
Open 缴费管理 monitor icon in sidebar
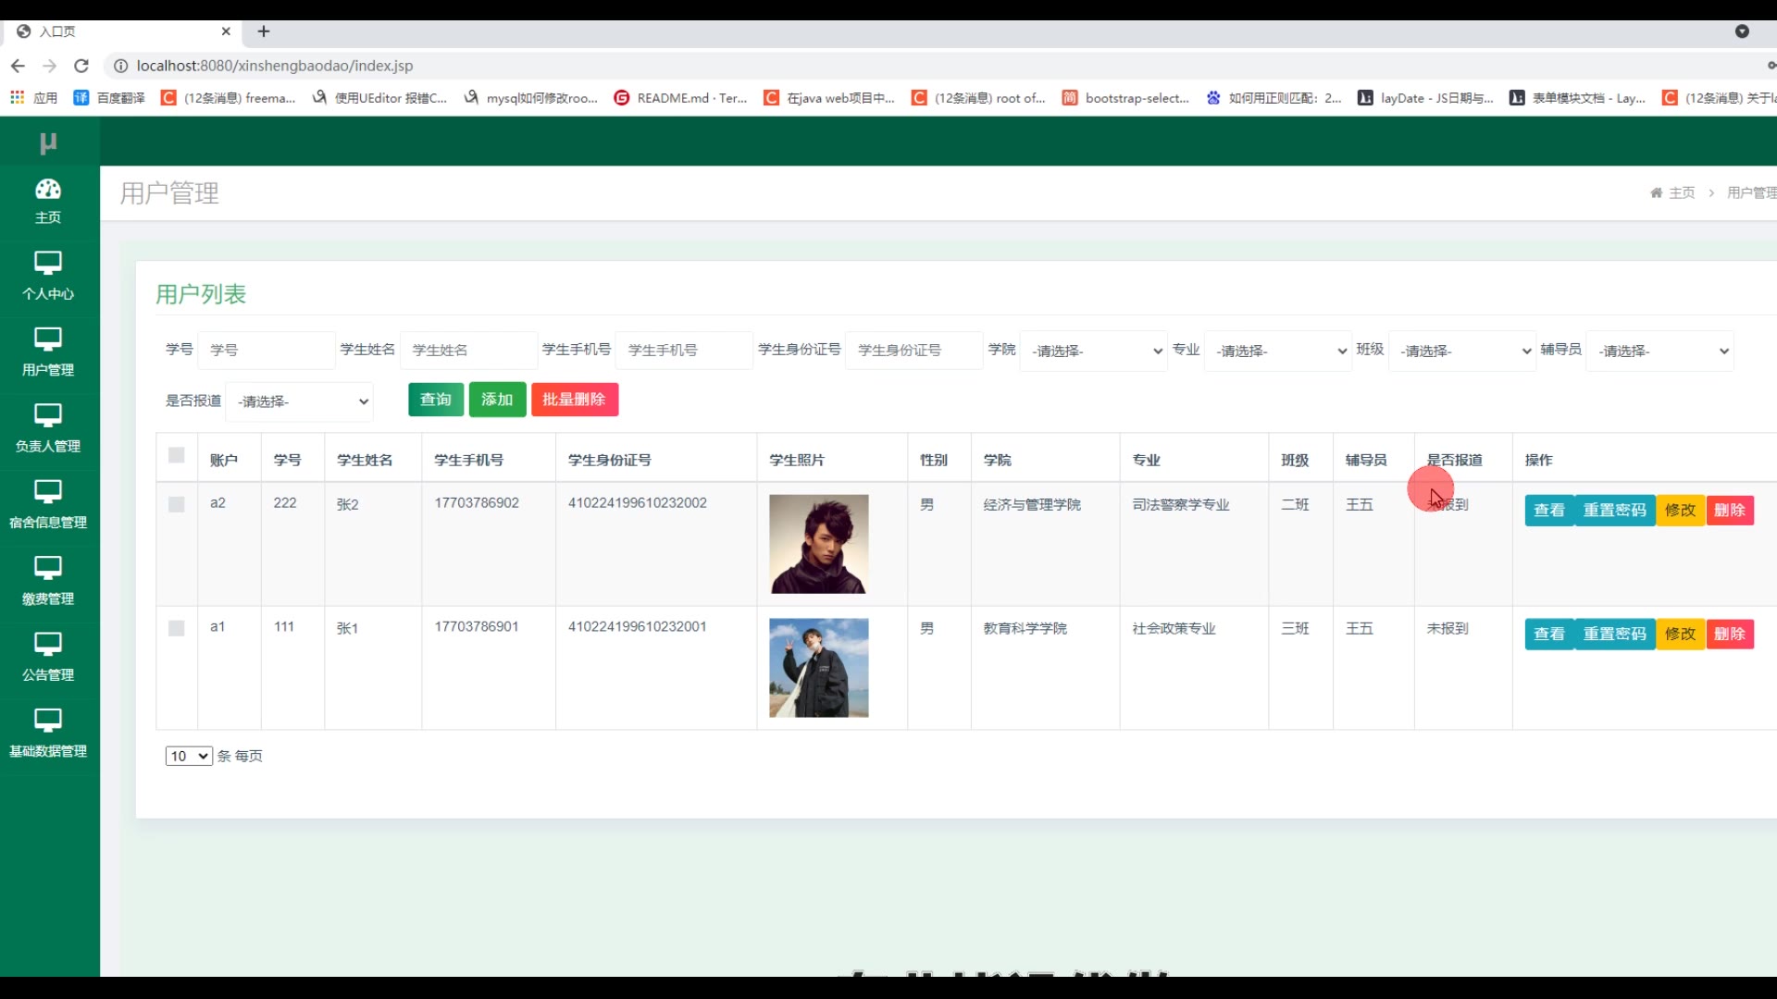[48, 568]
